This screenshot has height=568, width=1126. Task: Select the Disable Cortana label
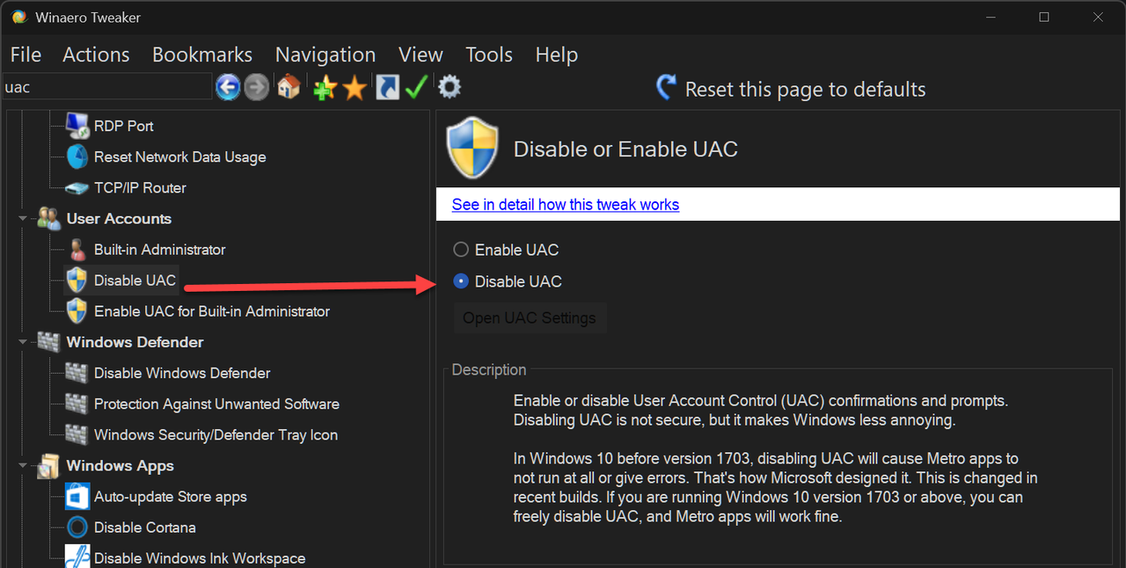(x=145, y=528)
